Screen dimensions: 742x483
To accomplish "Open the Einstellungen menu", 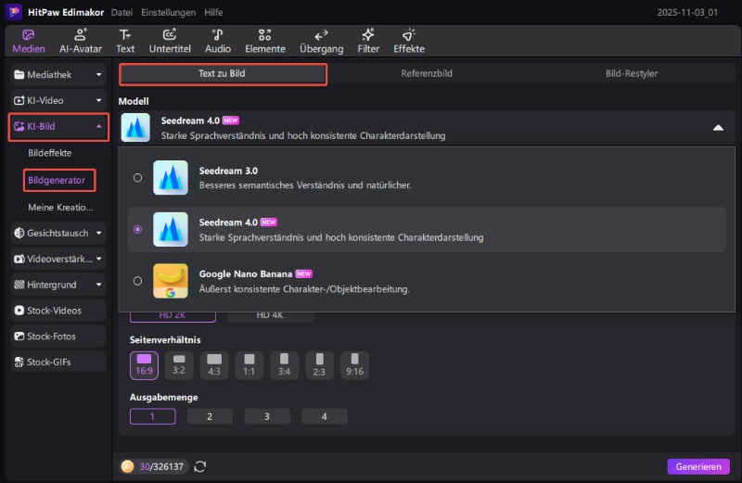I will pyautogui.click(x=168, y=13).
